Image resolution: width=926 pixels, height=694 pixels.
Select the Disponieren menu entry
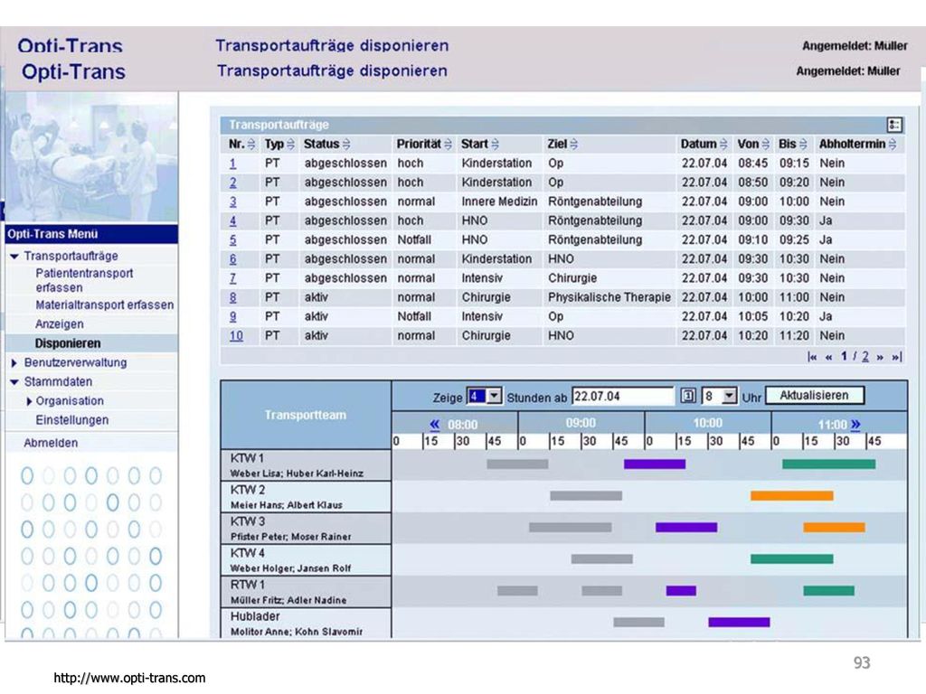point(68,343)
